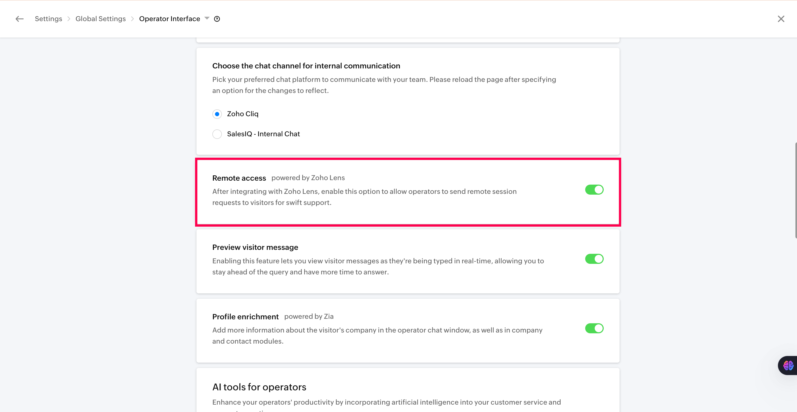
Task: Disable the Profile enrichment toggle
Action: 594,328
